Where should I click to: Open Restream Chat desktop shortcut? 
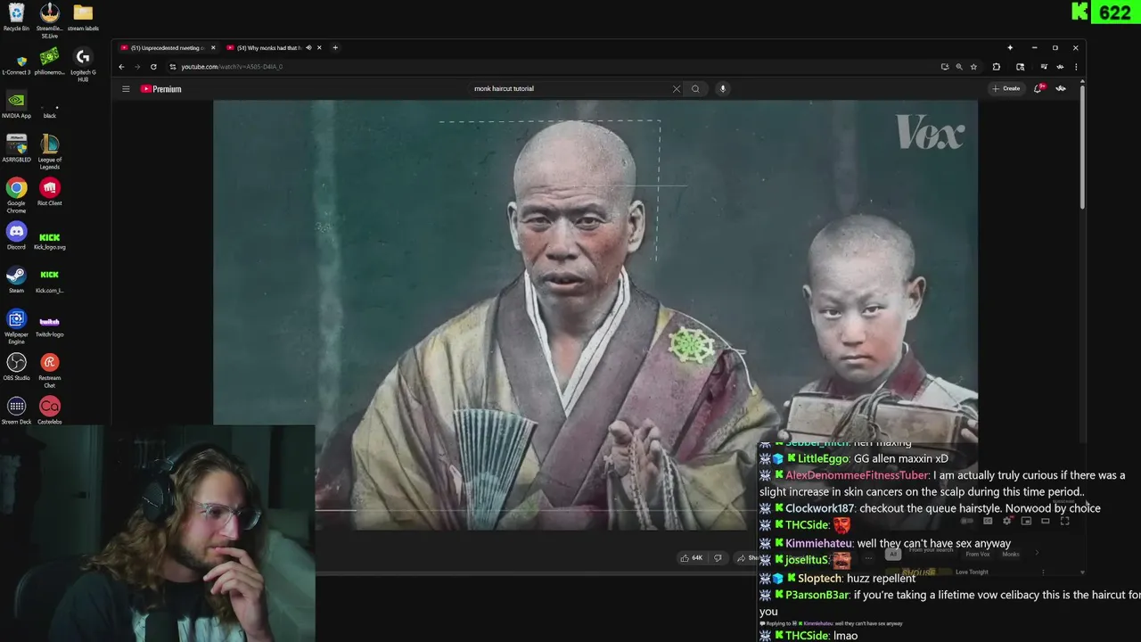pyautogui.click(x=49, y=370)
